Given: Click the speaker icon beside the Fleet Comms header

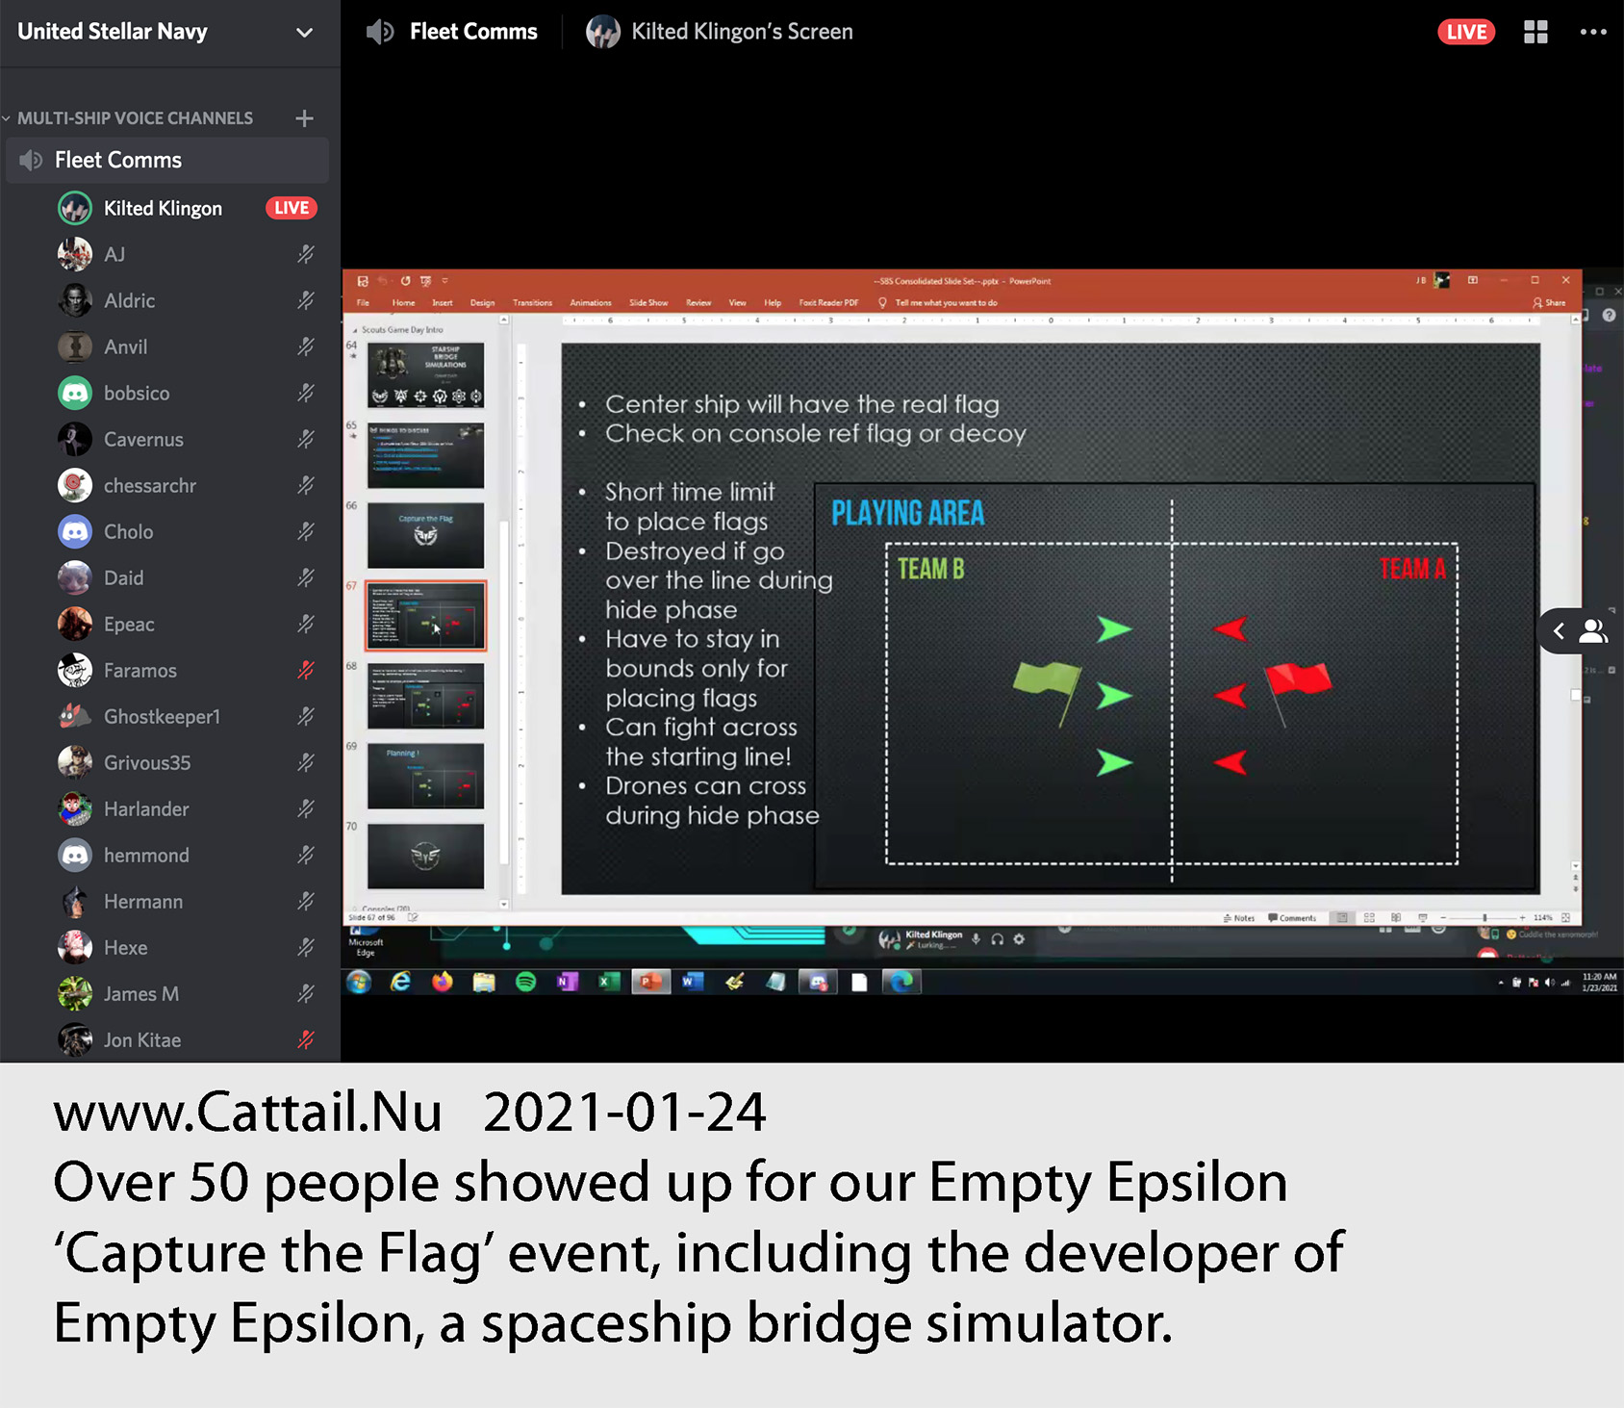Looking at the screenshot, I should pos(380,32).
